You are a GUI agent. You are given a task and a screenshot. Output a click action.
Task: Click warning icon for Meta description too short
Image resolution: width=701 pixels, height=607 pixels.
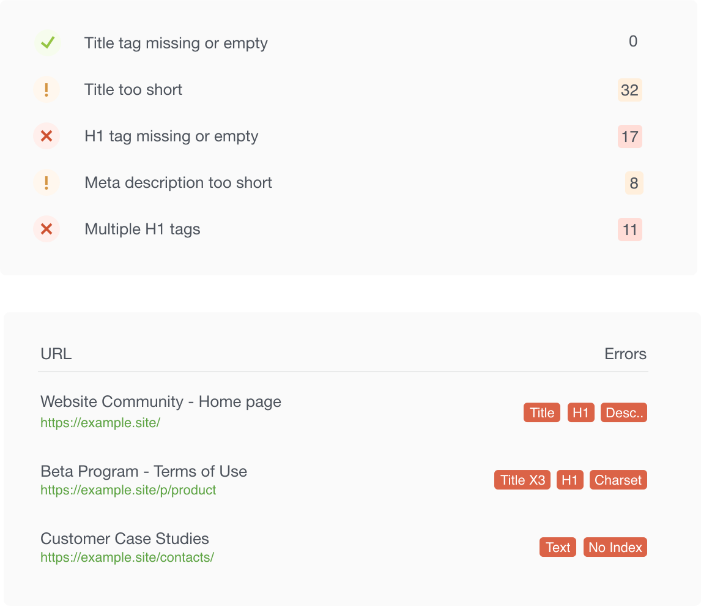point(46,183)
